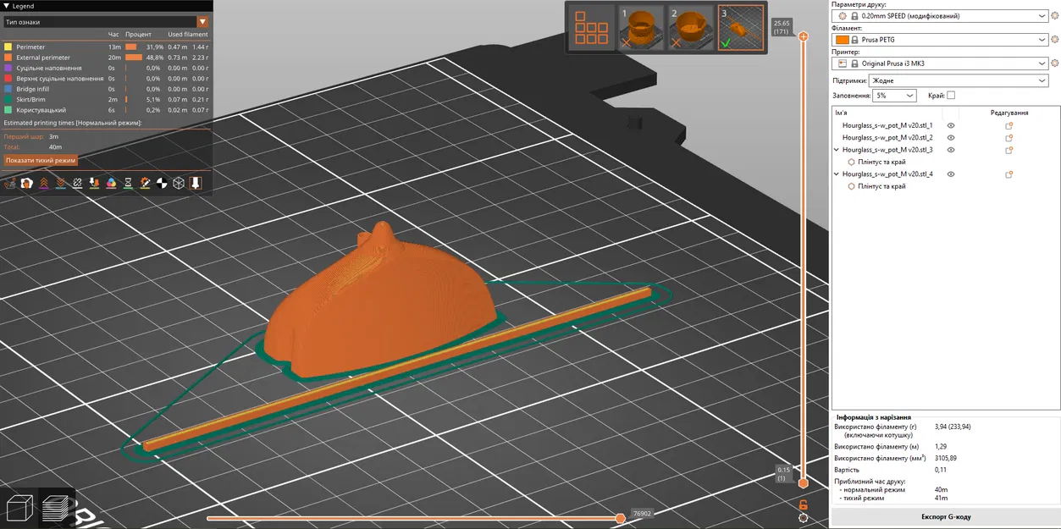1061x529 pixels.
Task: Toggle External perimeter feature in legend
Action: click(x=106, y=58)
